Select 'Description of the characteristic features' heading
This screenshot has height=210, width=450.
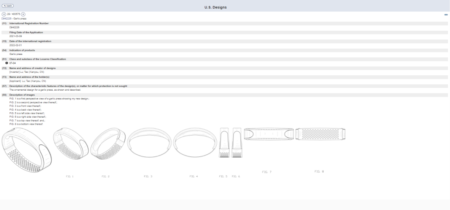(x=68, y=86)
